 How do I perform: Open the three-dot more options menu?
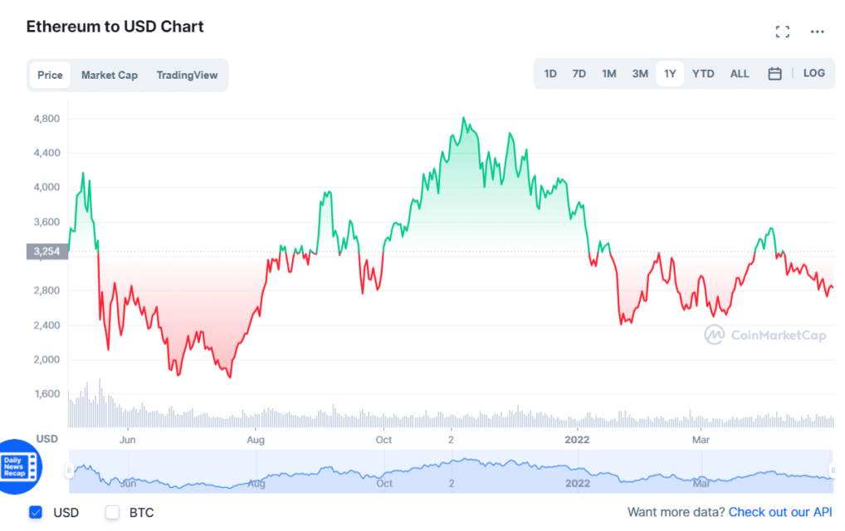tap(817, 32)
